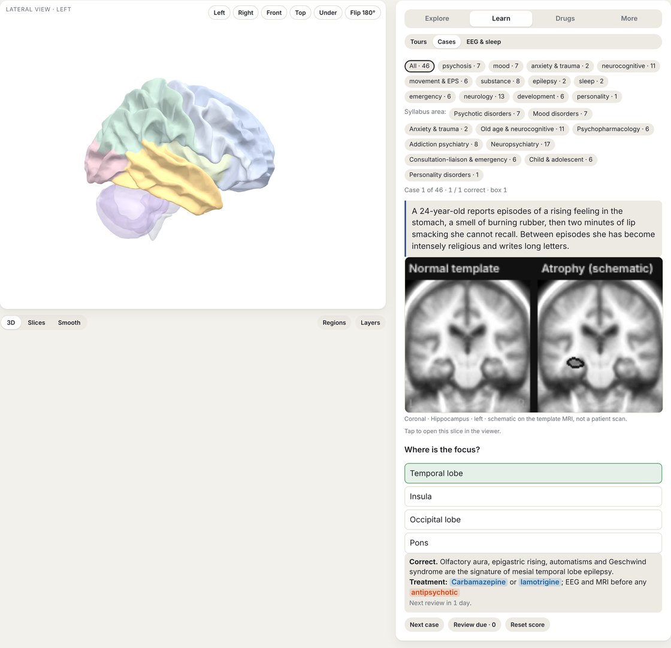The height and width of the screenshot is (648, 671).
Task: Open the lamotrigine drug link
Action: (540, 582)
